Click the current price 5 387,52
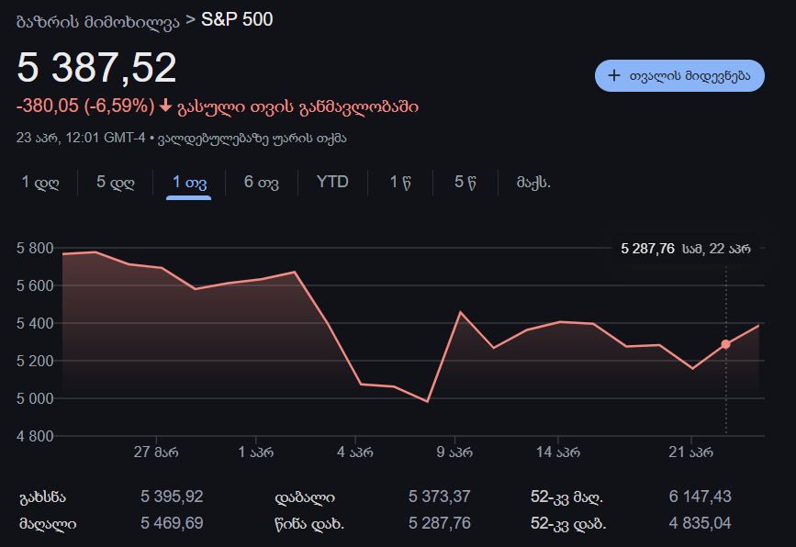796x547 pixels. pyautogui.click(x=96, y=69)
